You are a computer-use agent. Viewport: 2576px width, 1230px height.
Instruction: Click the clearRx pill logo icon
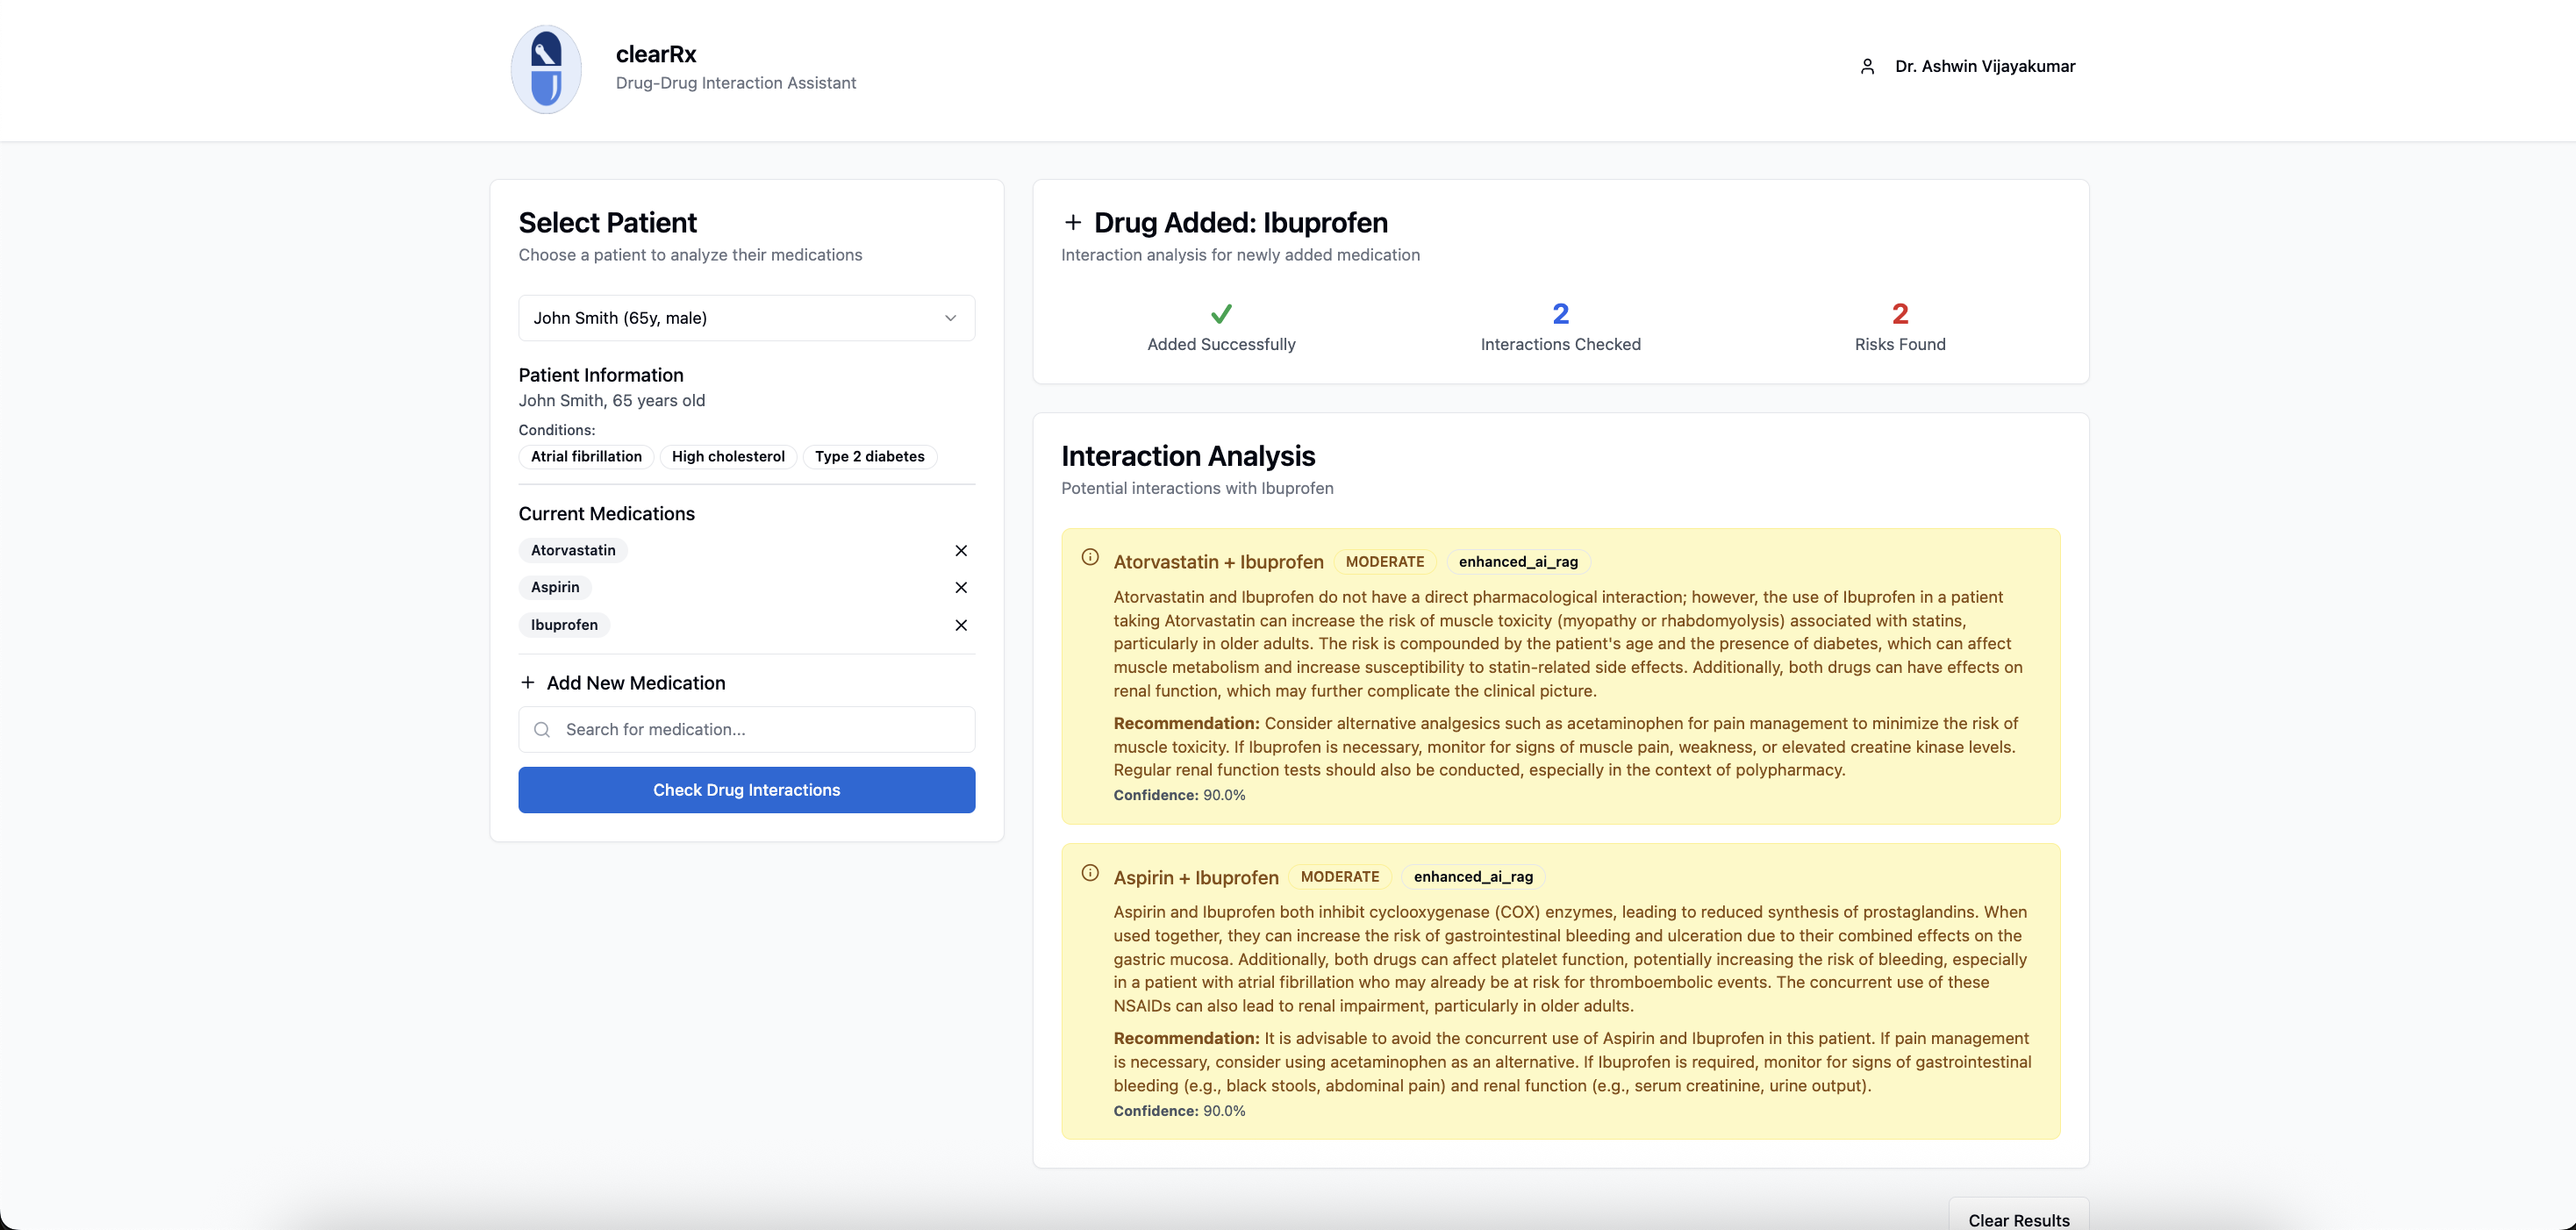tap(546, 69)
